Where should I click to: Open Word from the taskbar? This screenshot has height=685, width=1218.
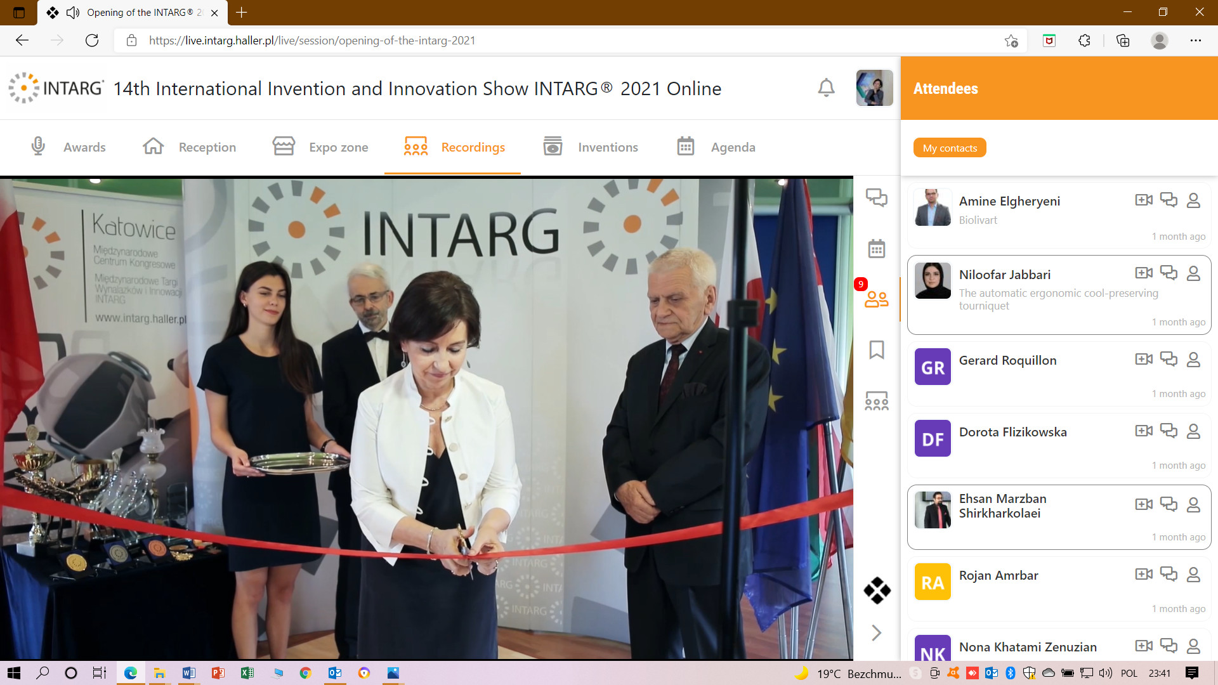pyautogui.click(x=188, y=673)
